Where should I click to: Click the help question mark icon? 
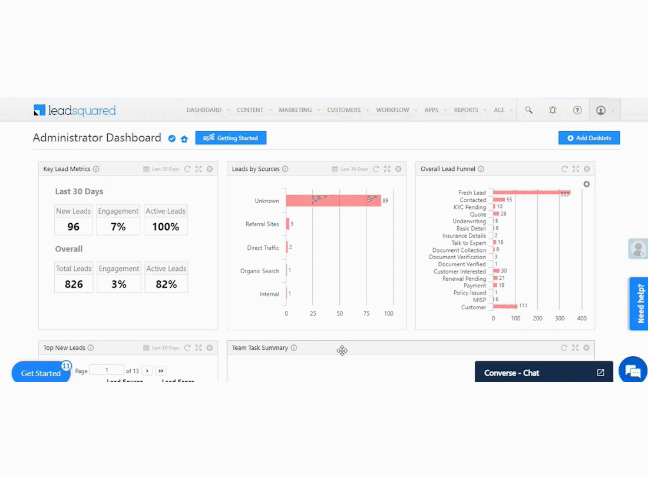click(x=577, y=110)
